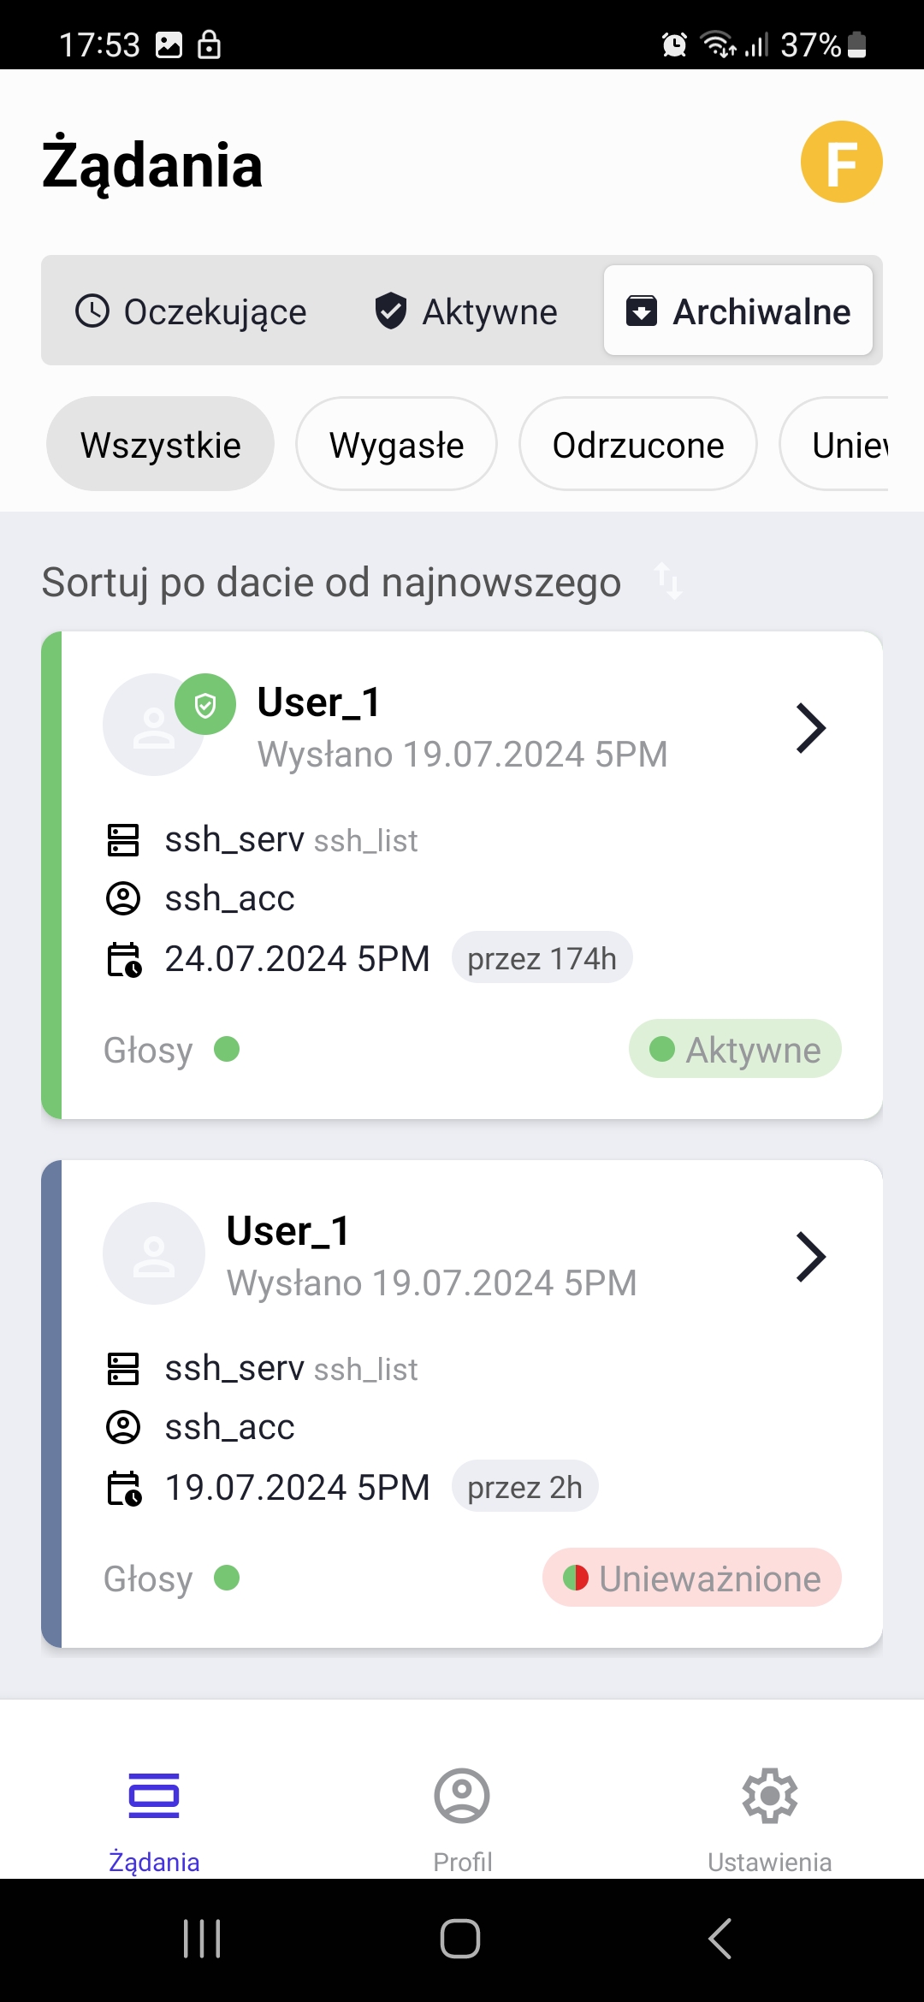Viewport: 924px width, 2002px height.
Task: Switch to the Oczekujące tab
Action: (x=191, y=311)
